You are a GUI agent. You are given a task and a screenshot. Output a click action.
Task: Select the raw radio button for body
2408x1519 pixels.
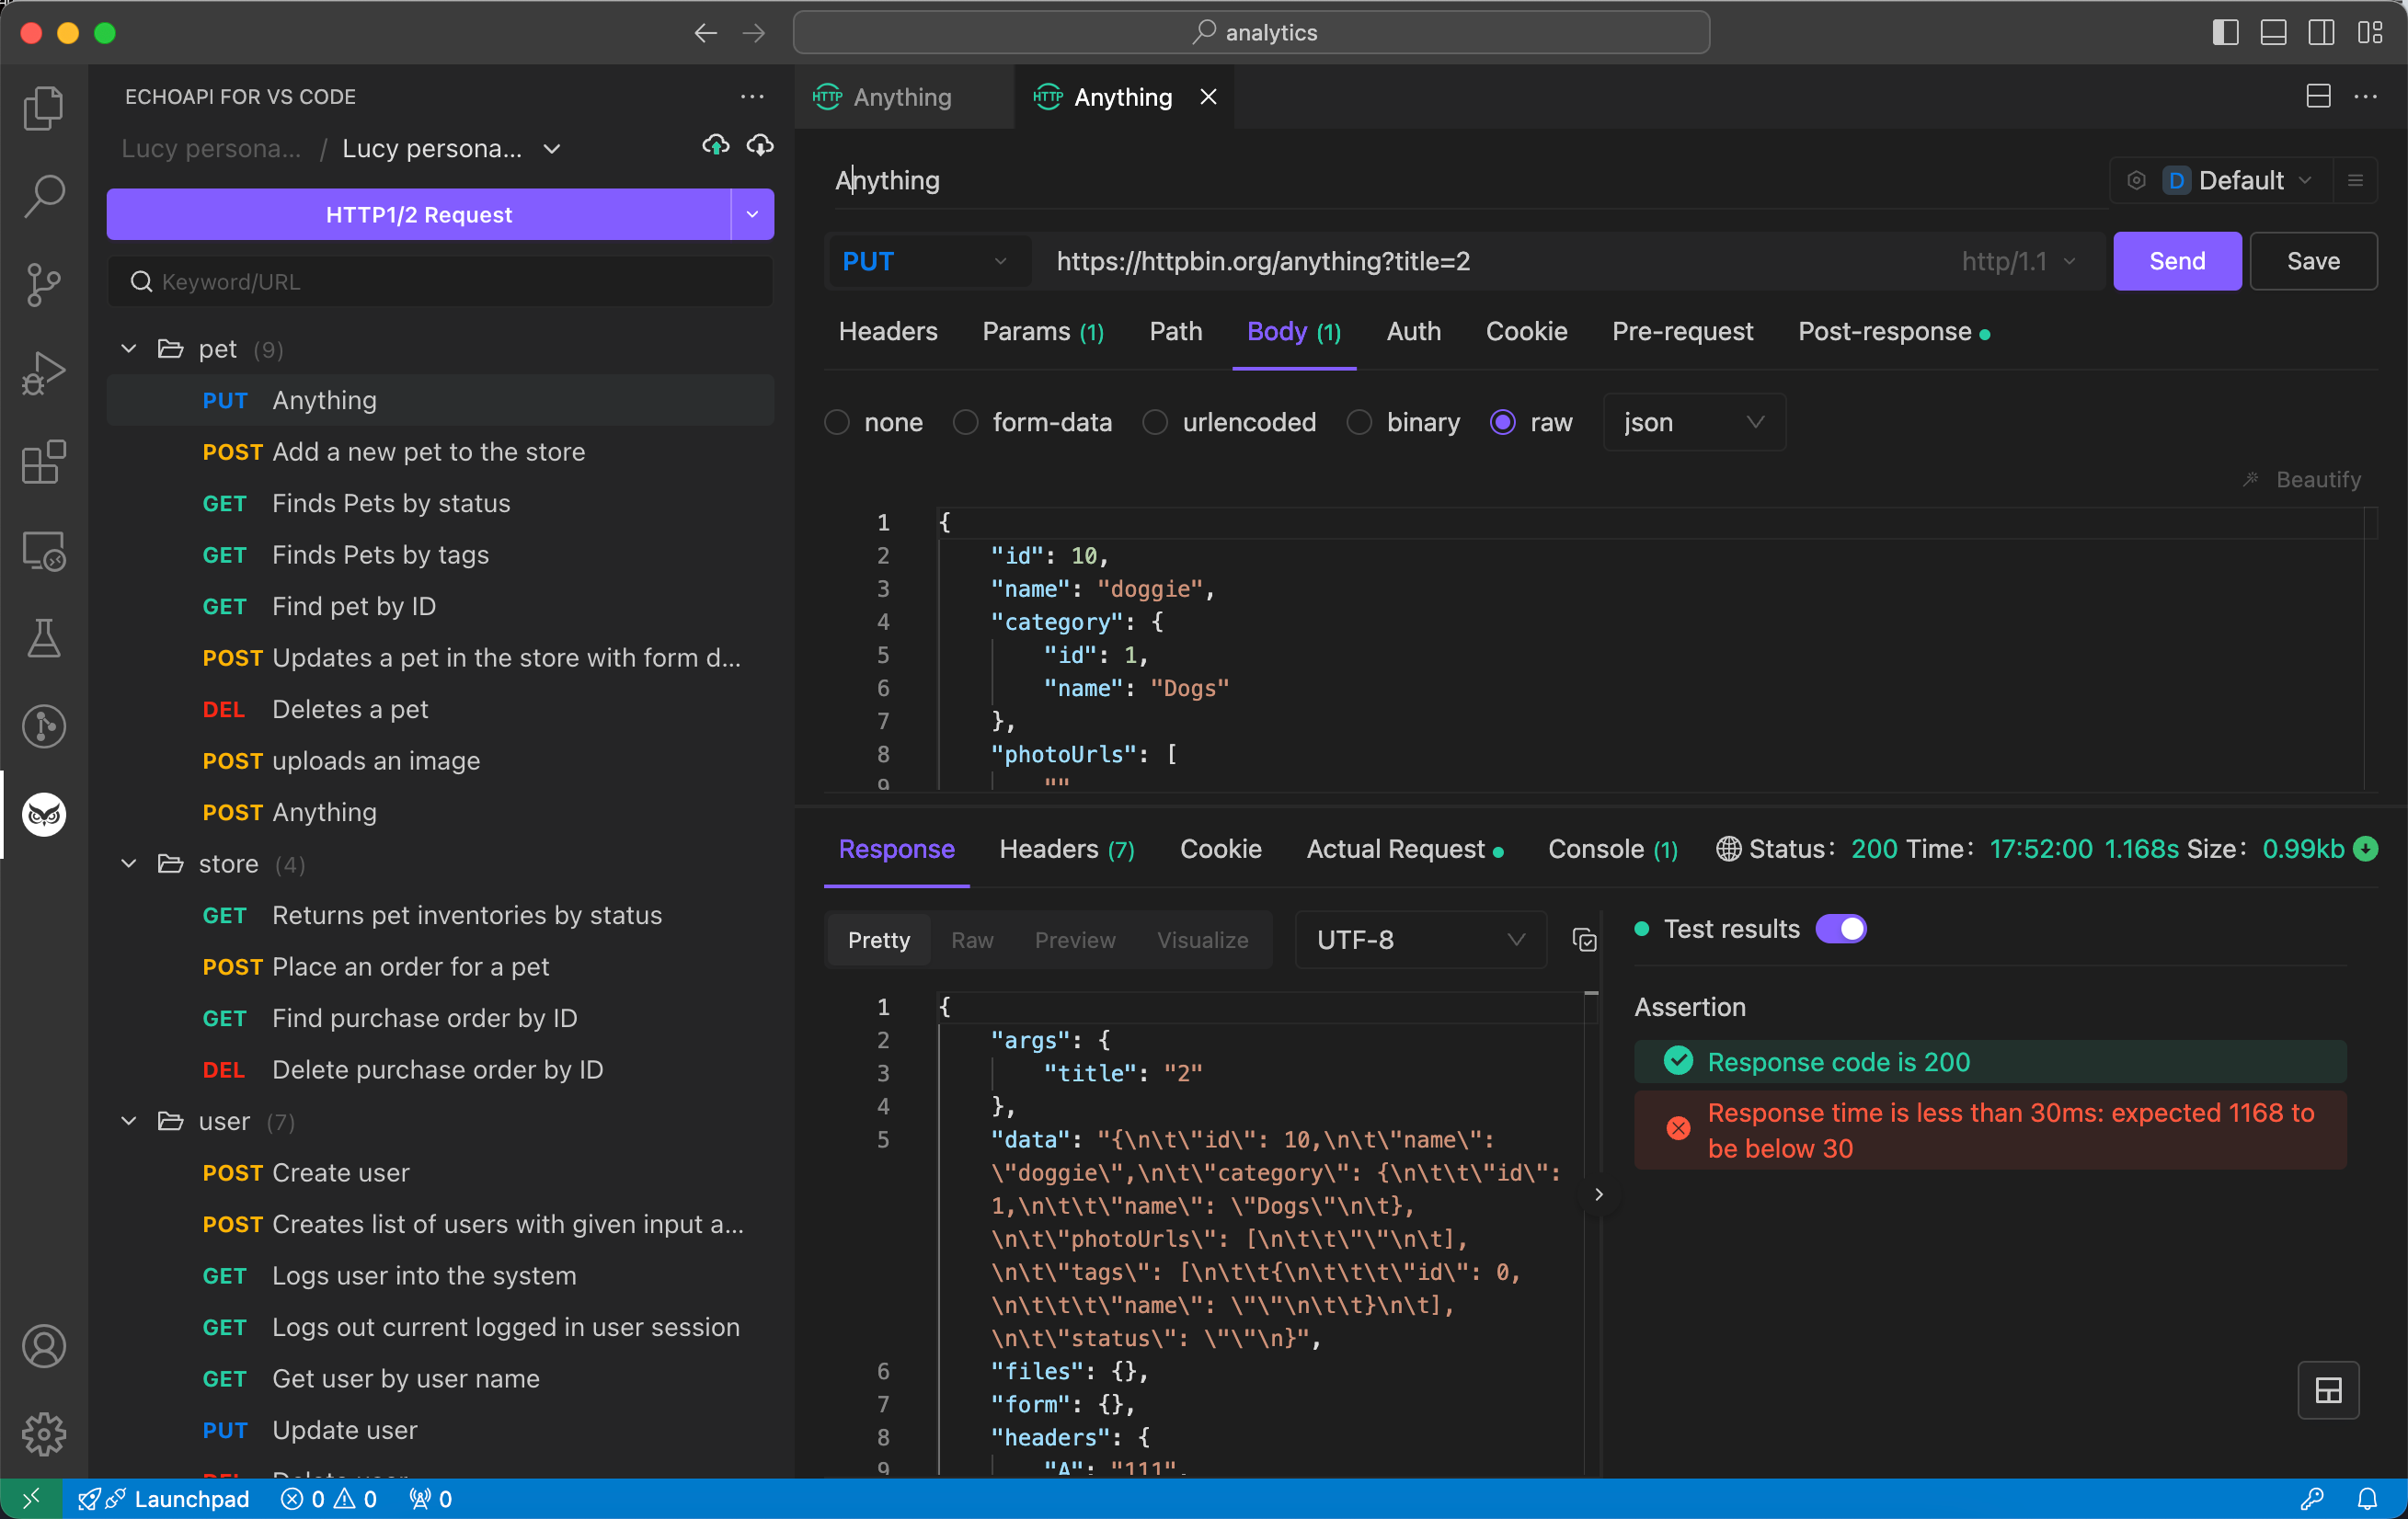[1501, 422]
